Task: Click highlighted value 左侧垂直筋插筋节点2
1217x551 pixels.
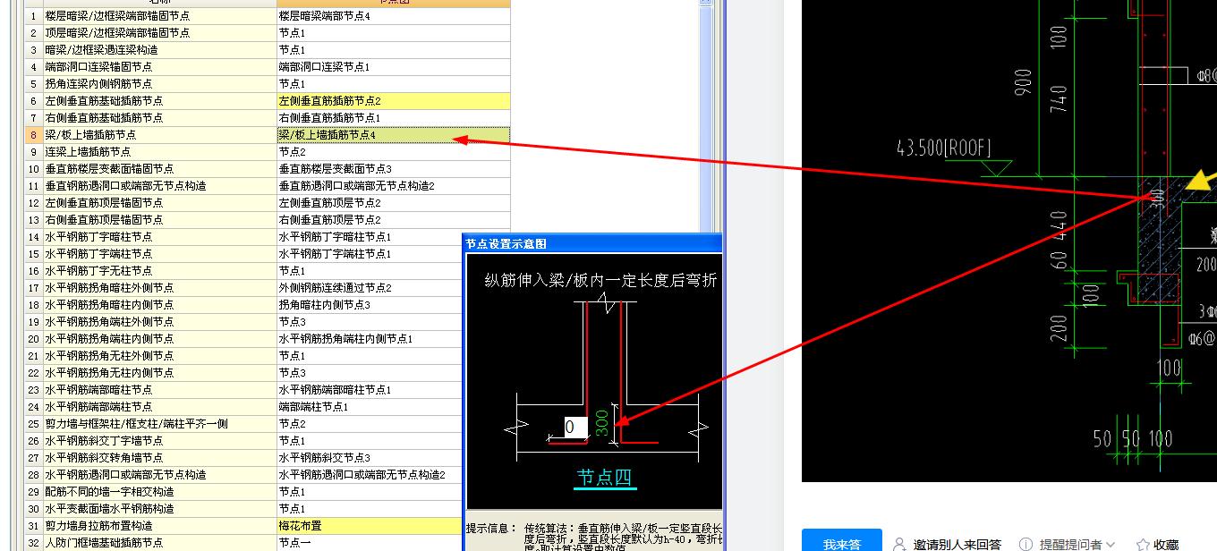Action: (x=394, y=101)
